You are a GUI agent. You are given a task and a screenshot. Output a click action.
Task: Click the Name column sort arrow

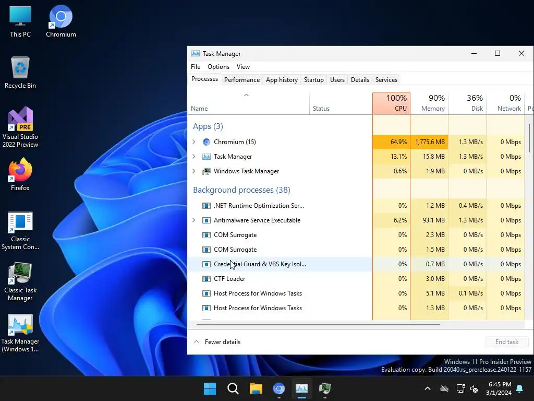pos(247,95)
